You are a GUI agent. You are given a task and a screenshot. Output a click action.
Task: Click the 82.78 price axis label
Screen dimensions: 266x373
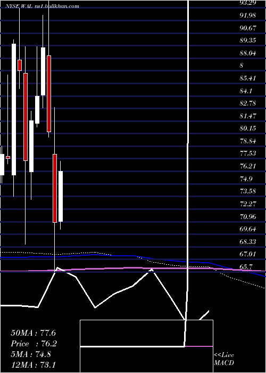click(x=248, y=103)
